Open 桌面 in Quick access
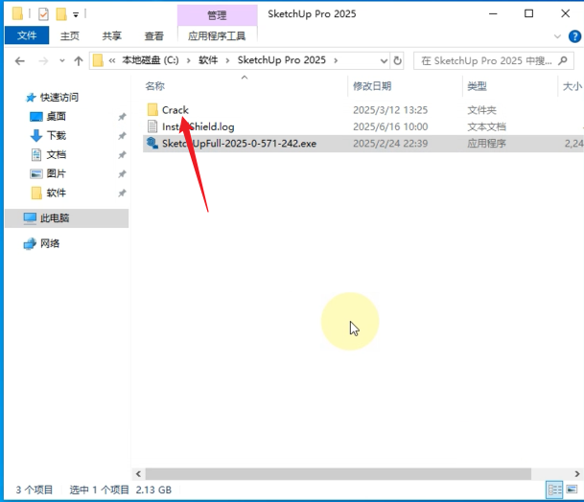Image resolution: width=584 pixels, height=502 pixels. coord(57,117)
